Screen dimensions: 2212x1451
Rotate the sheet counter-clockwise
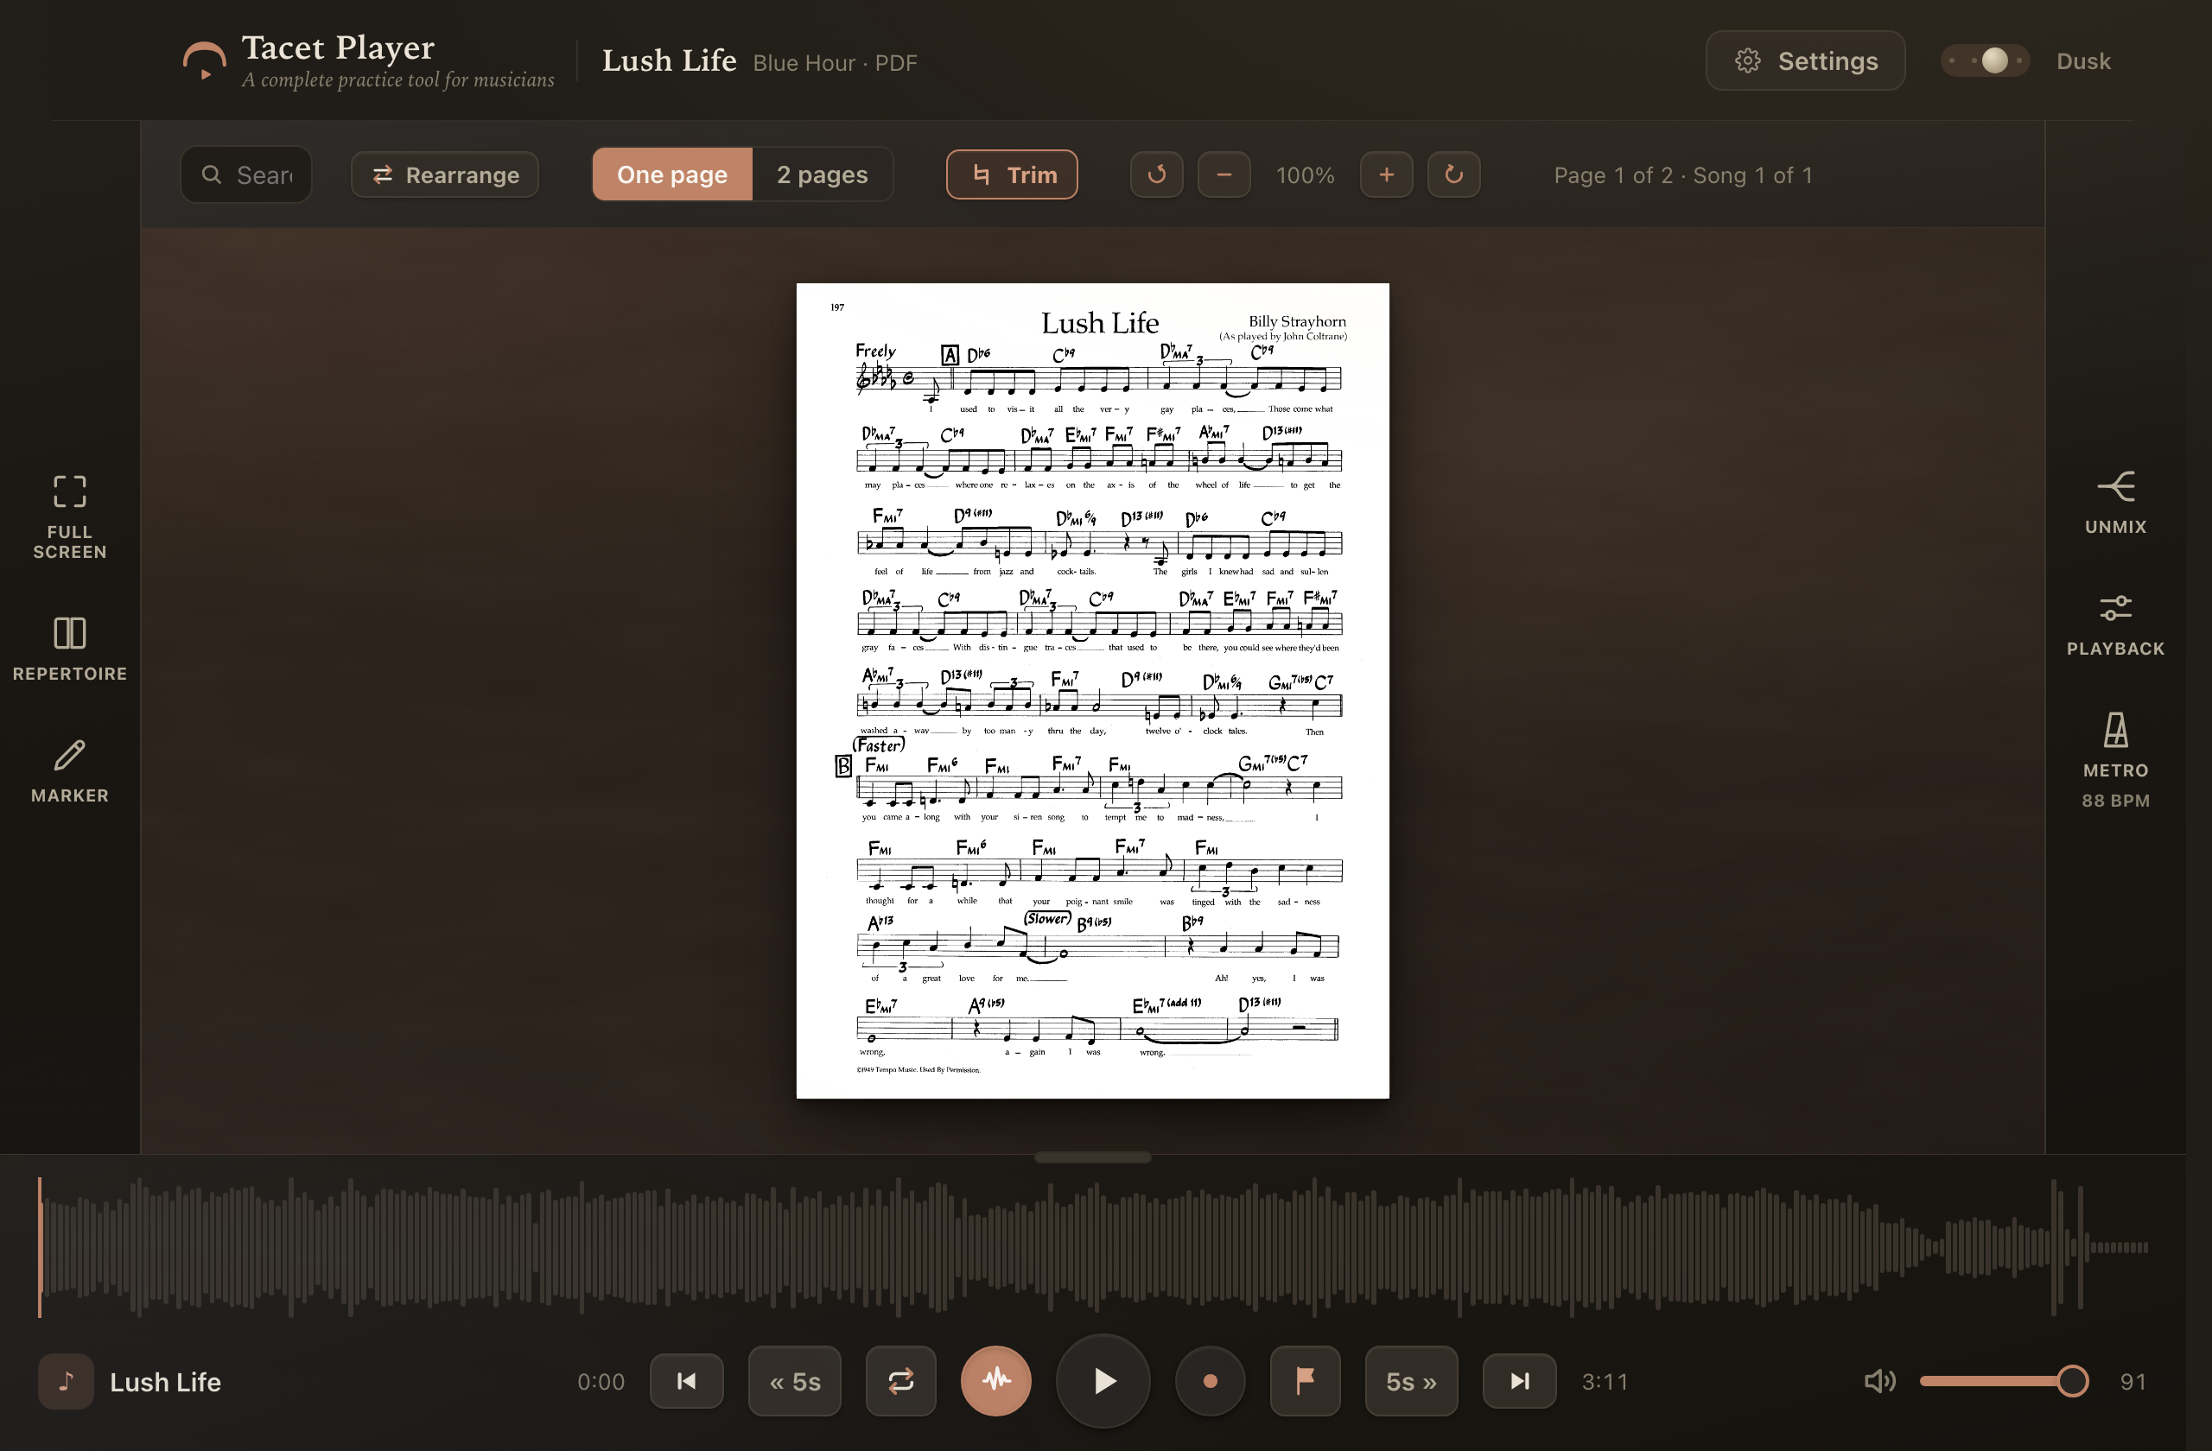[x=1156, y=174]
